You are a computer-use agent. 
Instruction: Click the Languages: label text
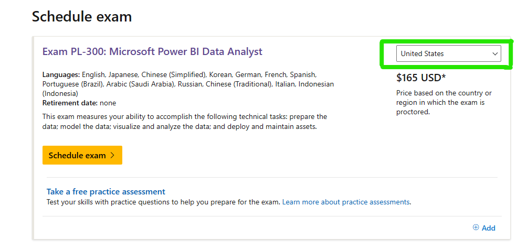click(61, 74)
